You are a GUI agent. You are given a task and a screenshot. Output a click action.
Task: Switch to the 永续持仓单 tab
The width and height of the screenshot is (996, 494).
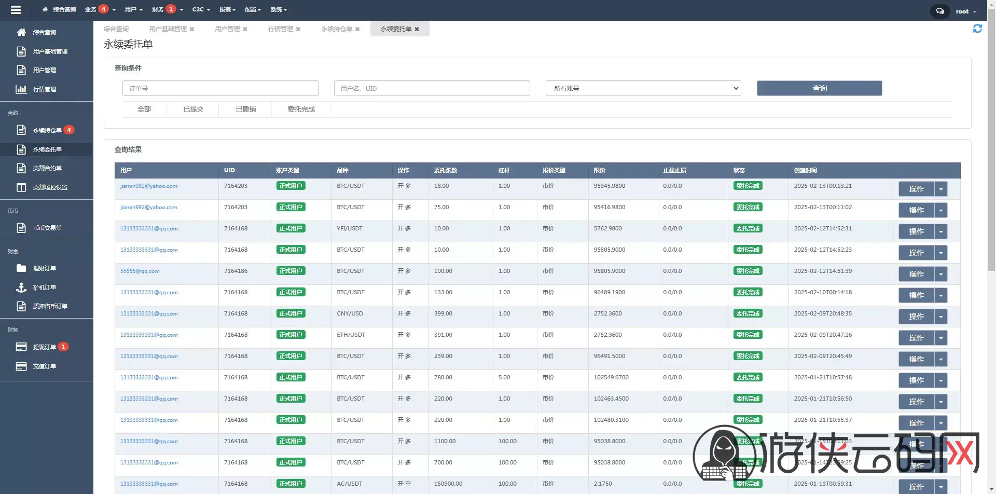coord(337,29)
